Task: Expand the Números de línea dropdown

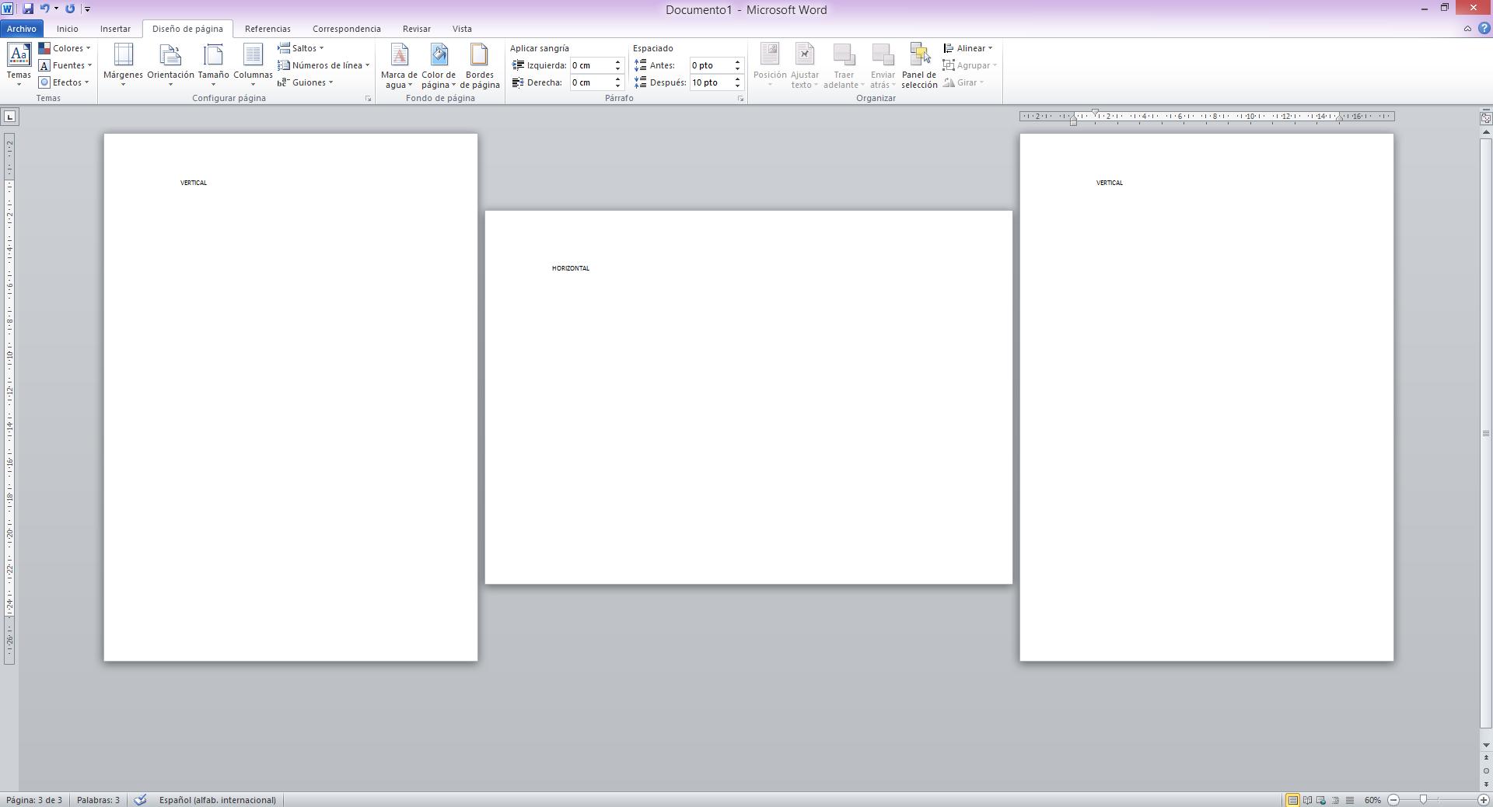Action: coord(323,65)
